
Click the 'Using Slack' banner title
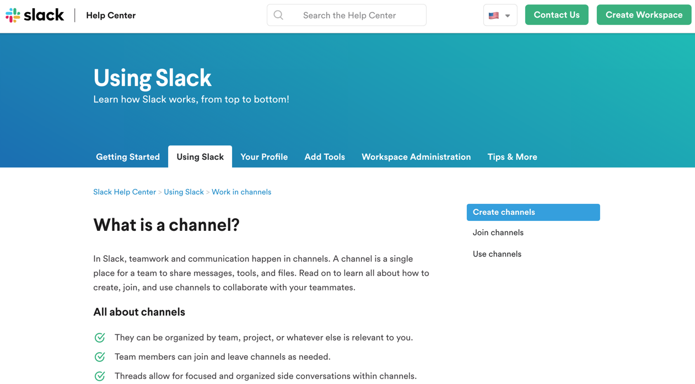point(152,78)
